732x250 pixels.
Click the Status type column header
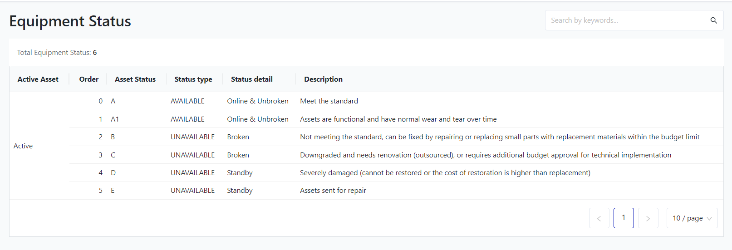[193, 79]
